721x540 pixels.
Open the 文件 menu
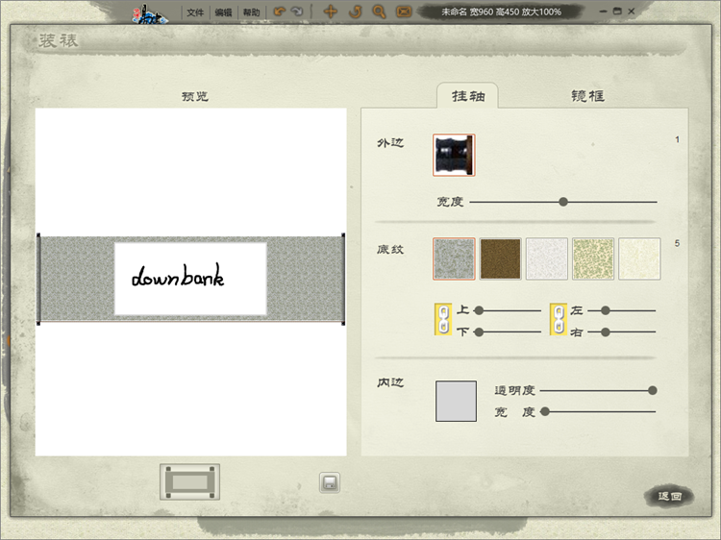[196, 13]
